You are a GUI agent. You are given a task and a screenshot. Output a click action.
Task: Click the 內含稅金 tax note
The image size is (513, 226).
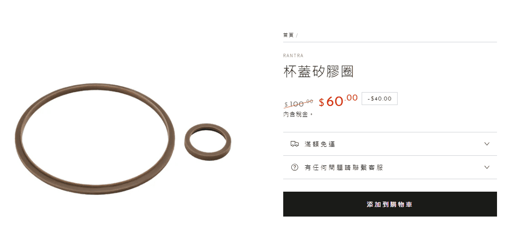(298, 114)
